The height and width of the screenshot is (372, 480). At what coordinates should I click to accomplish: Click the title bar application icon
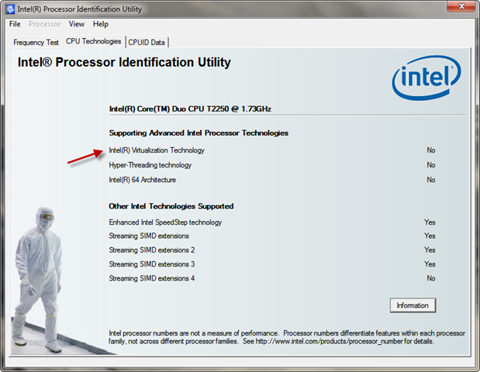10,9
